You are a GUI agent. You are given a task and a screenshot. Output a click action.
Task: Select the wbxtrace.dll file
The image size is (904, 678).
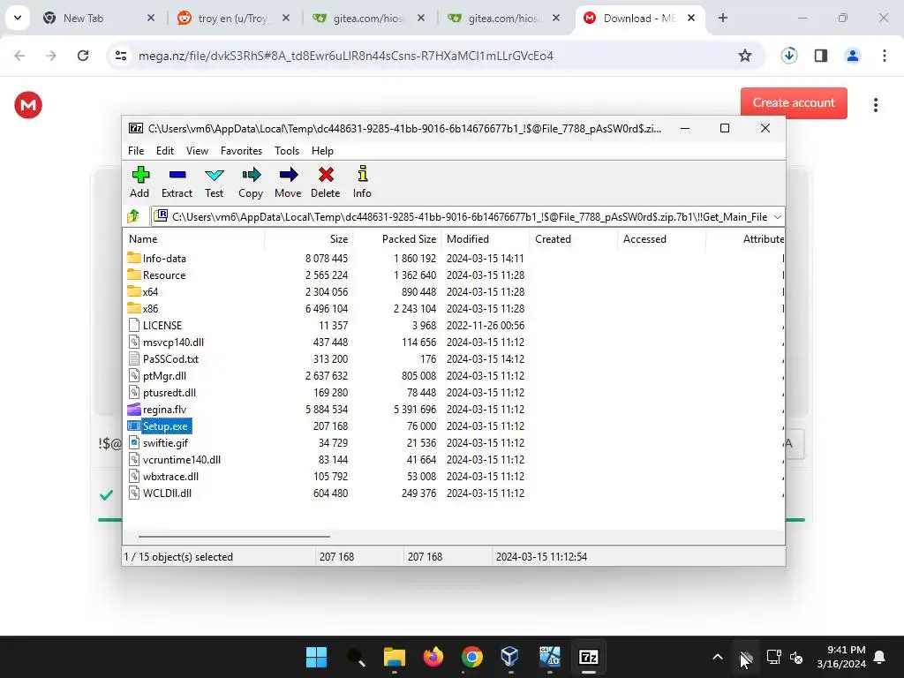pyautogui.click(x=170, y=476)
